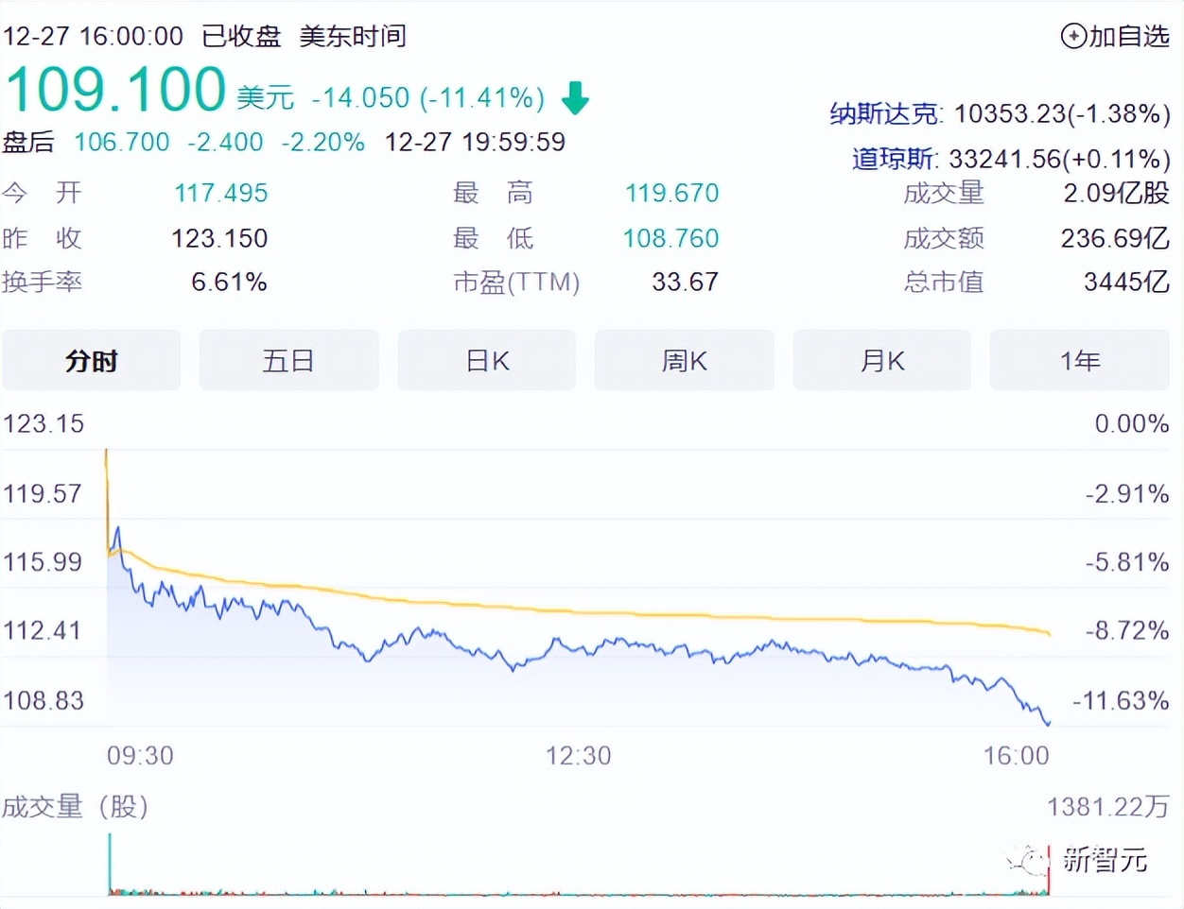Click the 12:30 time axis marker
The image size is (1184, 909).
578,756
